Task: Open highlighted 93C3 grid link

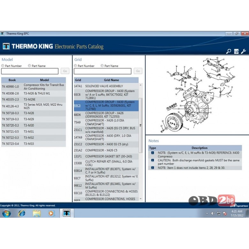Action: click(x=77, y=106)
